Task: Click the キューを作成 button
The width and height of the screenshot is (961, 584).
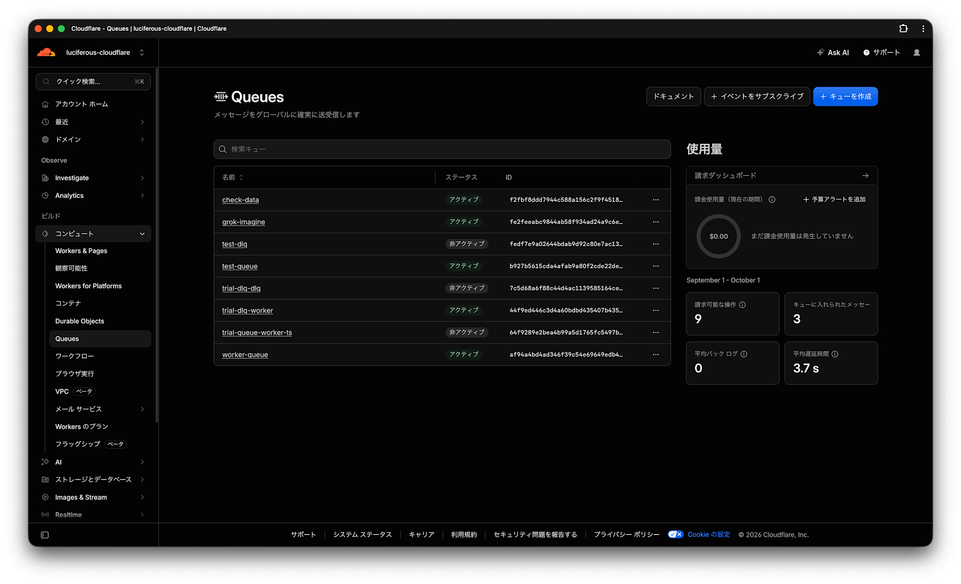Action: [x=845, y=97]
